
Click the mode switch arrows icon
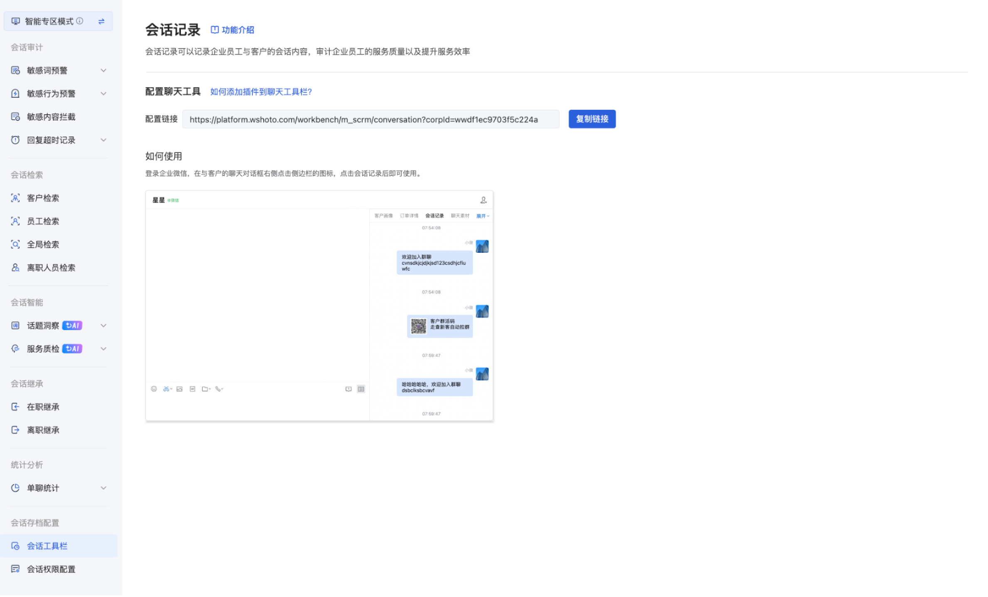[x=101, y=21]
